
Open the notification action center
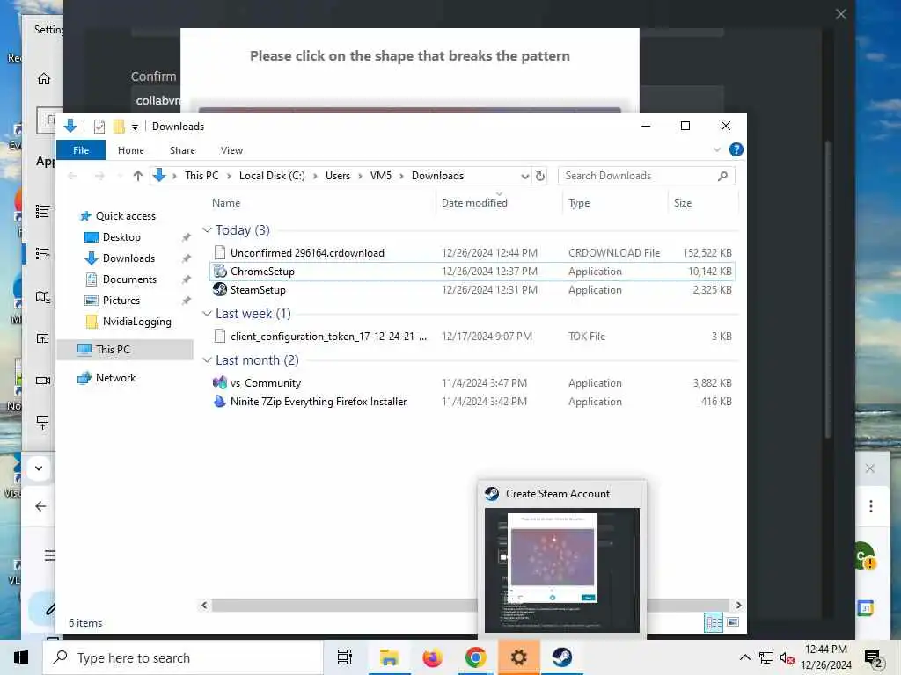tap(874, 658)
